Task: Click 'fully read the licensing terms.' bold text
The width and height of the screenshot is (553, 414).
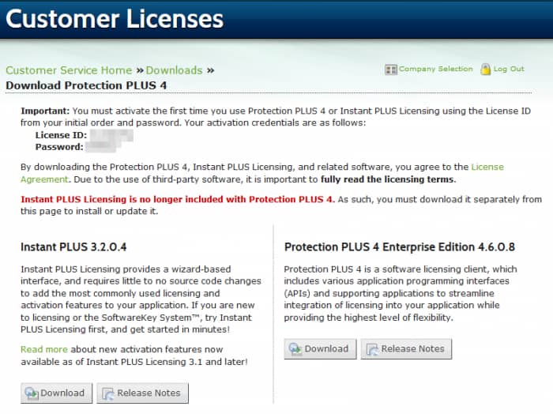Action: (389, 179)
